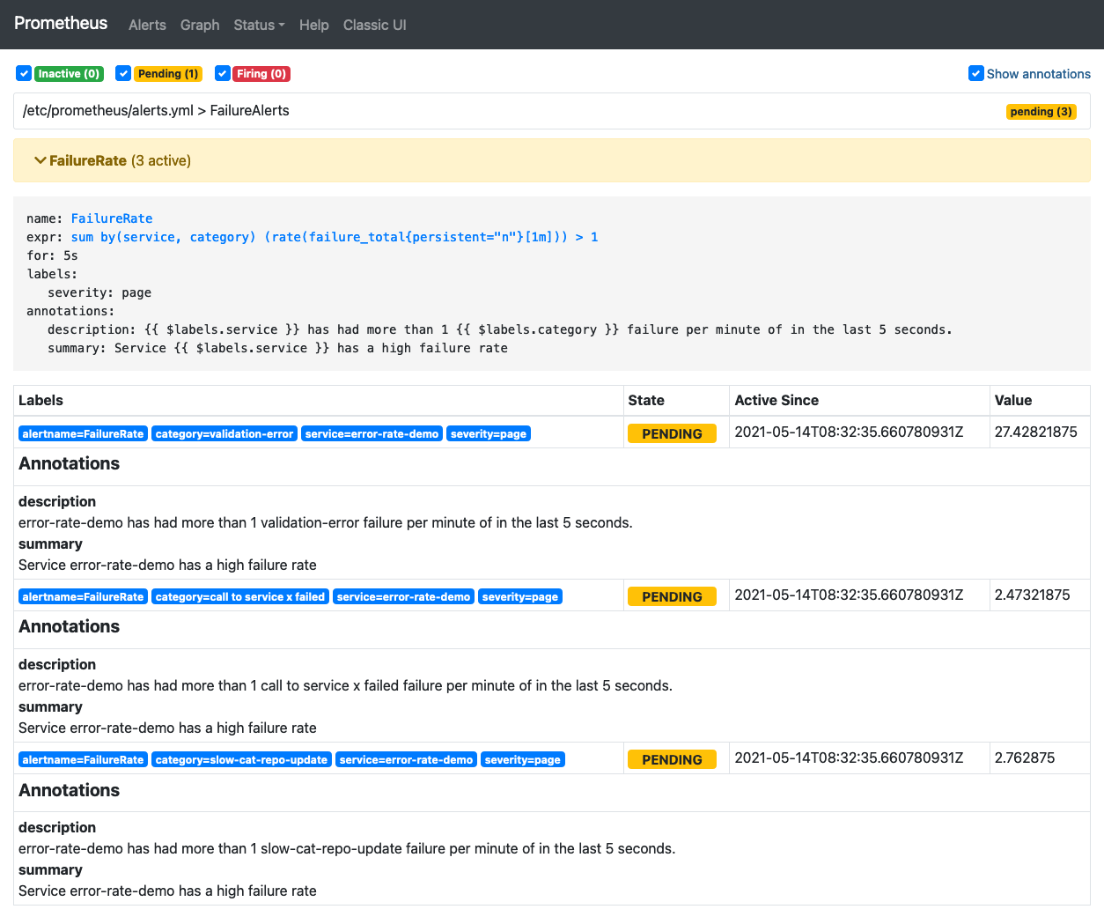Screen dimensions: 1104x924
Task: Click PENDING state badge for validation-error alert
Action: (672, 433)
